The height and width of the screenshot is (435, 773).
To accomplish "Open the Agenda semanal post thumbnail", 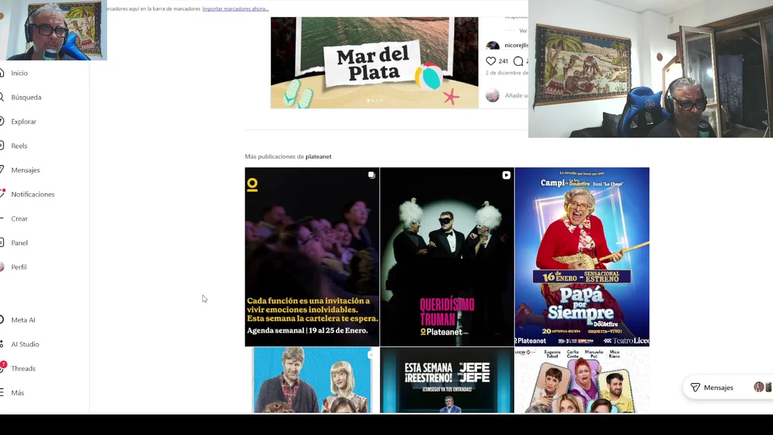I will coord(312,257).
